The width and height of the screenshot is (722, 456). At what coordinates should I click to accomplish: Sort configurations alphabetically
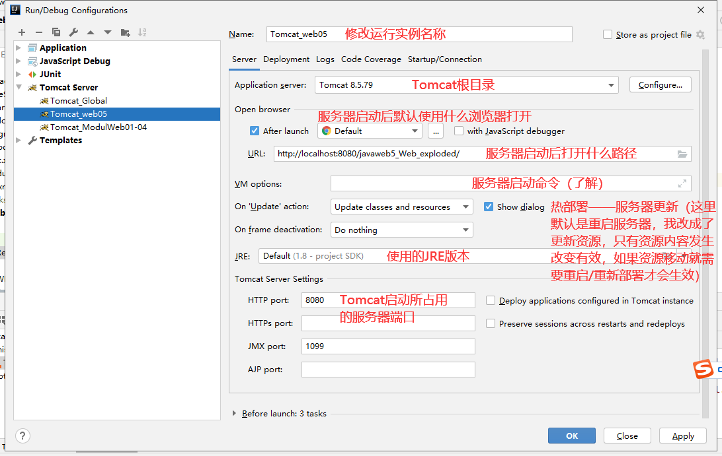(x=142, y=32)
